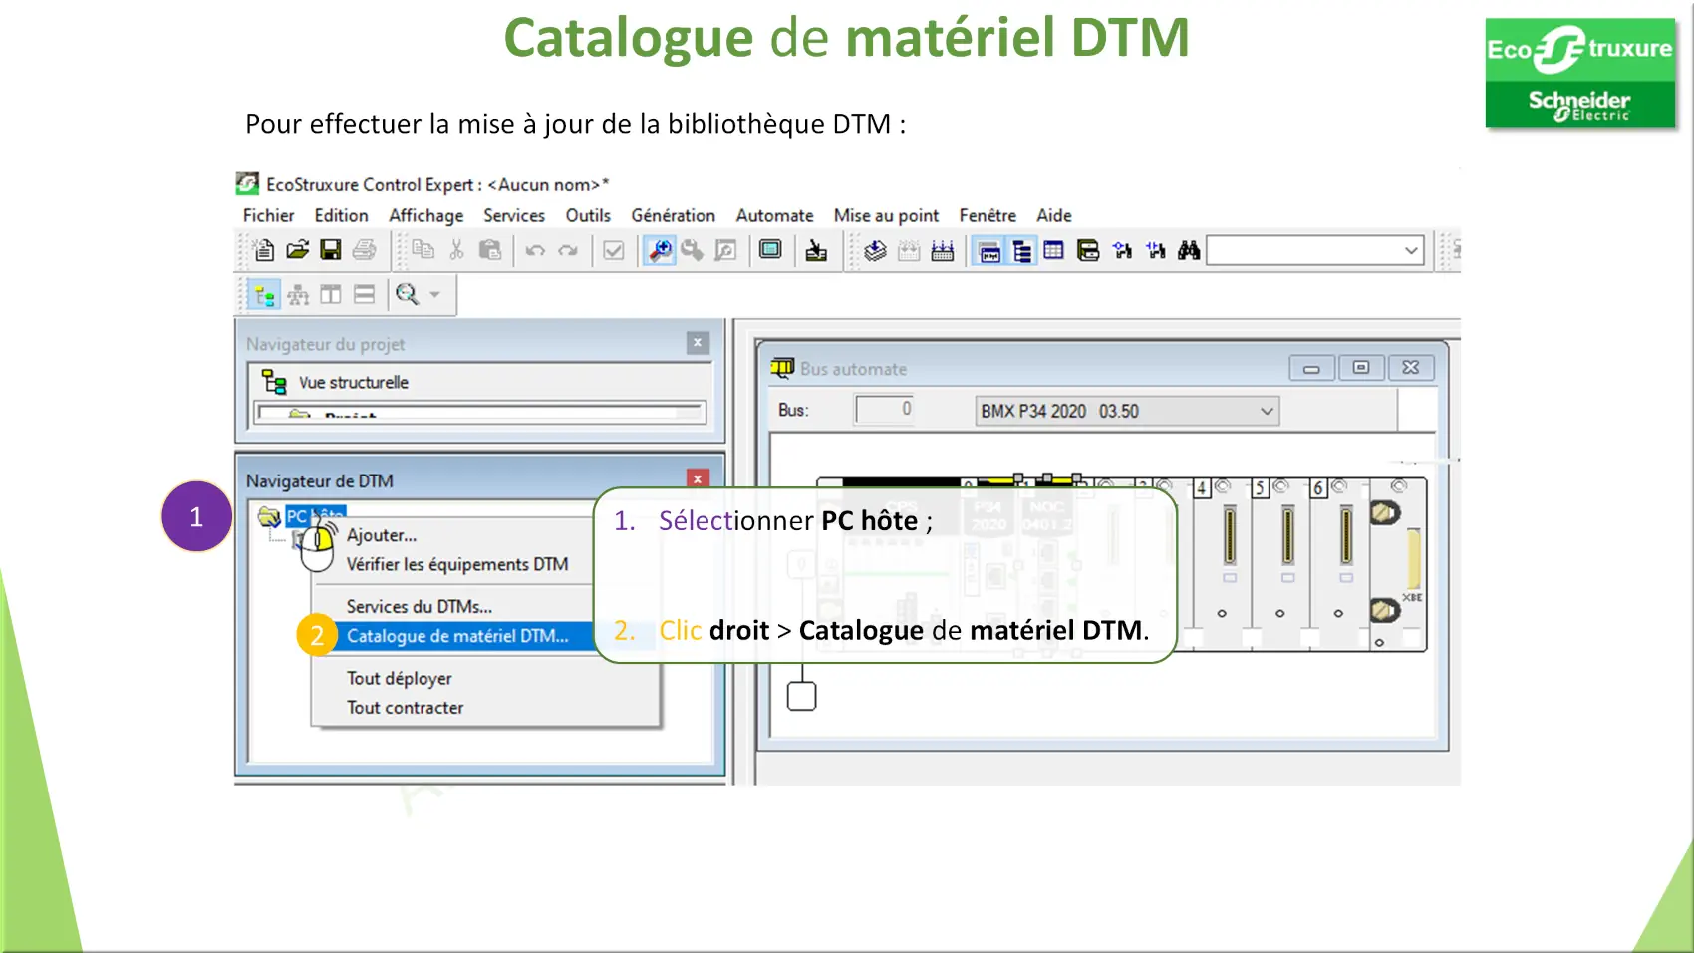Screen dimensions: 1694x953
Task: Click the zoom magnifier in second toolbar
Action: [407, 294]
